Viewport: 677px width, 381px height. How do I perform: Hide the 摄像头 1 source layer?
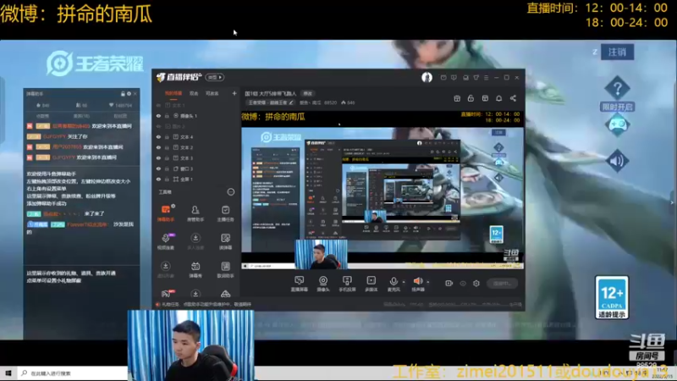point(158,116)
